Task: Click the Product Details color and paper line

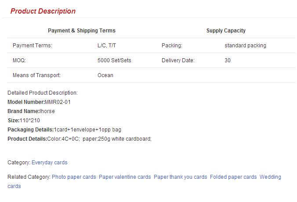Action: [80, 139]
